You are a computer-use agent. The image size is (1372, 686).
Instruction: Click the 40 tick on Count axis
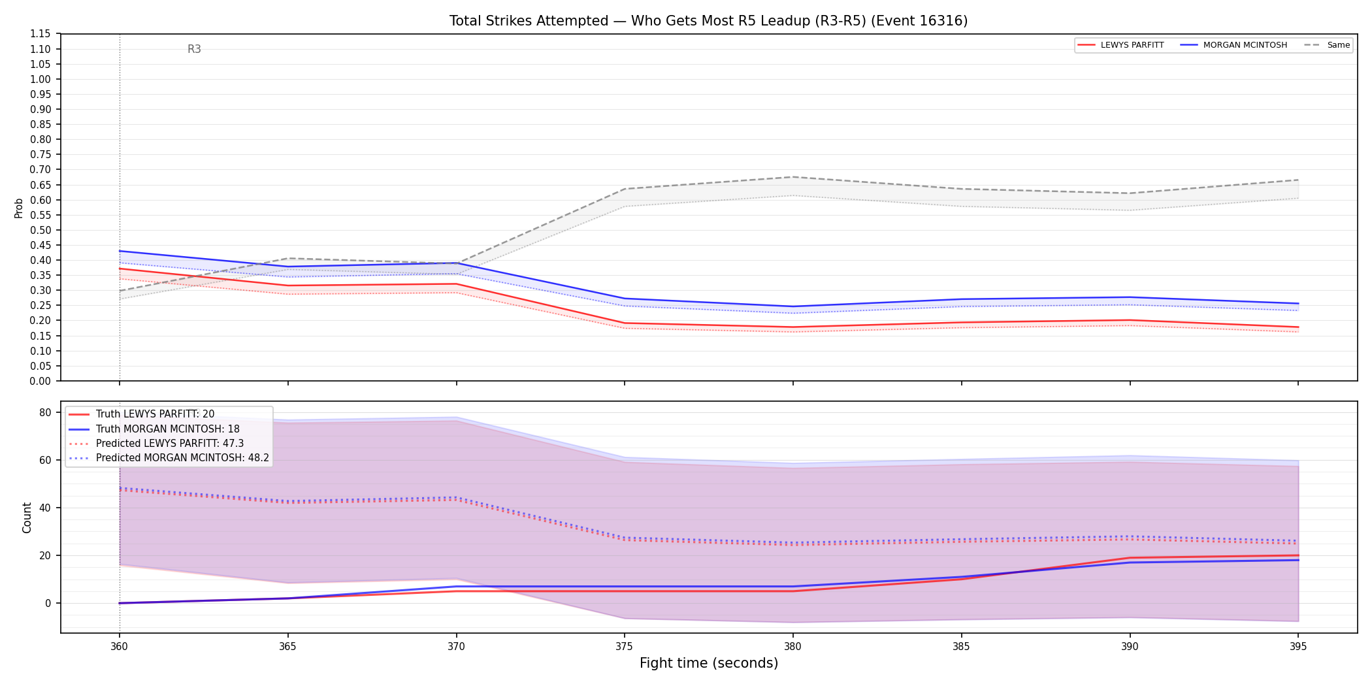coord(45,508)
